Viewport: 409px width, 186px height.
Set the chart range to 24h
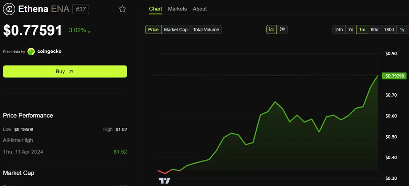339,30
